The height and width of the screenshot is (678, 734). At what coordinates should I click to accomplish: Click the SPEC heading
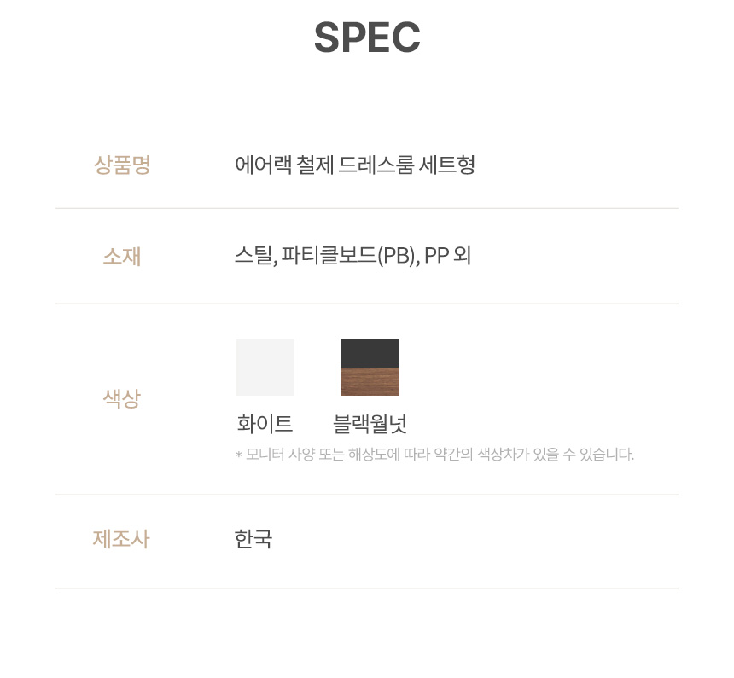367,38
